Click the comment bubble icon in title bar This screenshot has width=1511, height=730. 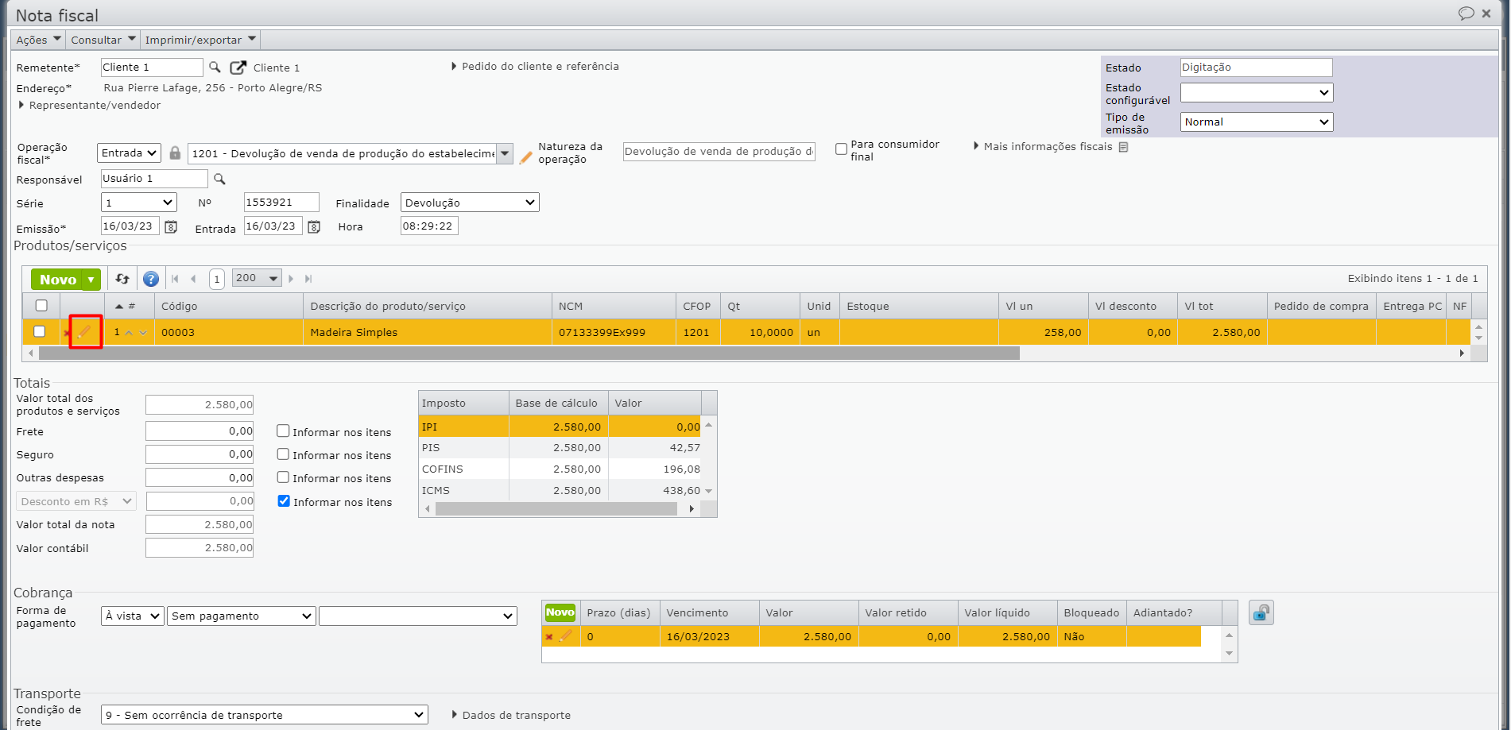click(x=1466, y=14)
